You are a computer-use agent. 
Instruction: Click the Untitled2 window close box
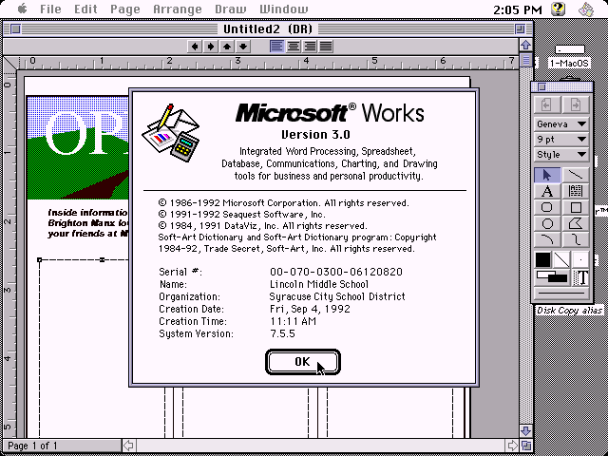(x=15, y=28)
